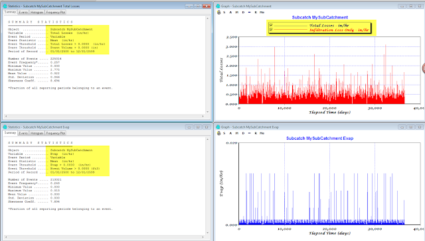
Task: Click 'Period of Record' row in Total Losses statistics
Action: click(51, 51)
